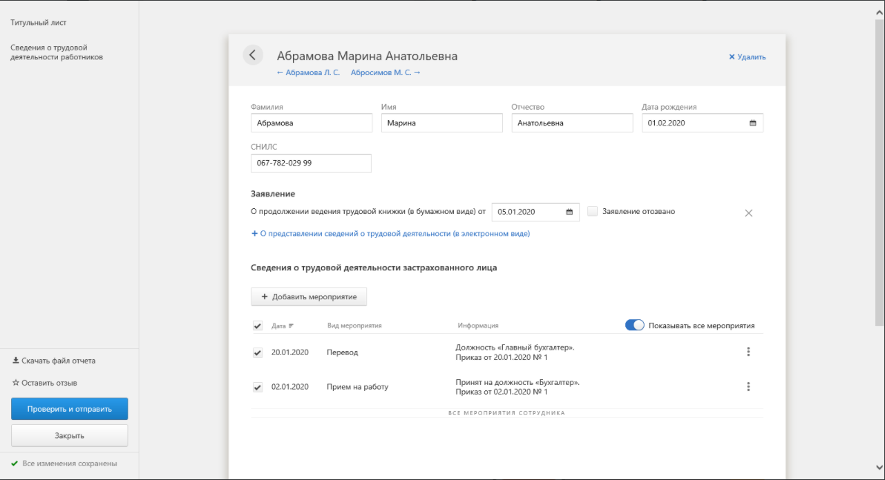This screenshot has width=885, height=480.
Task: Open Титульный лист section
Action: pyautogui.click(x=39, y=23)
